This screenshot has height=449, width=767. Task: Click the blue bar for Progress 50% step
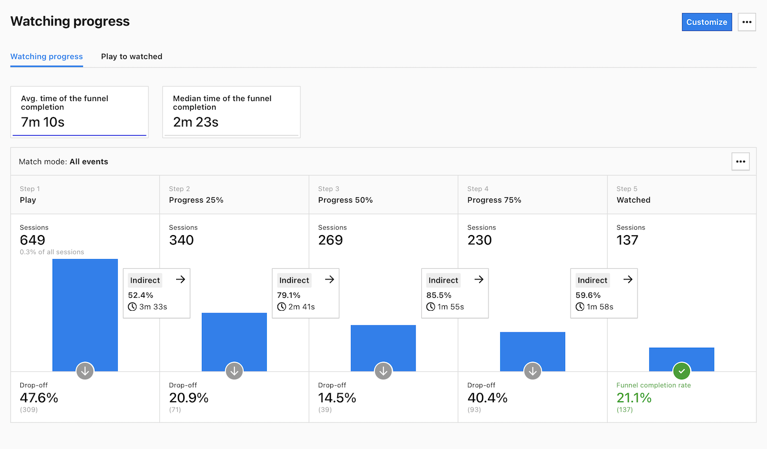click(x=383, y=348)
